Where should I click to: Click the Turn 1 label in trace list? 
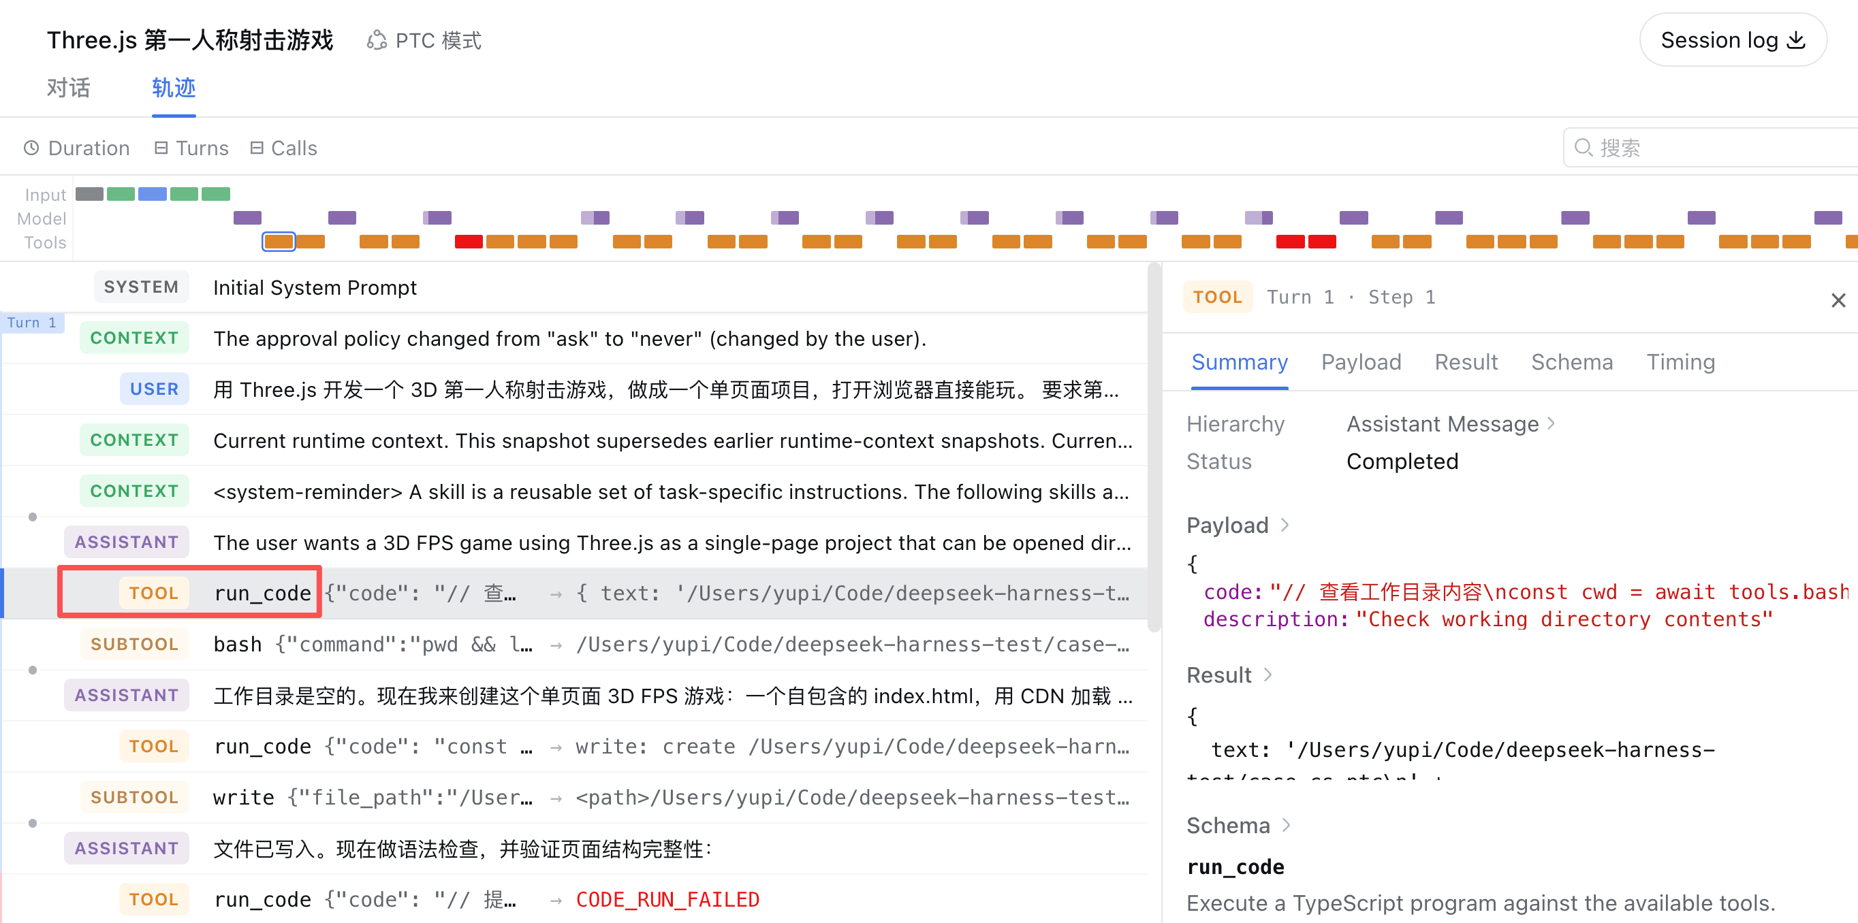pos(32,323)
